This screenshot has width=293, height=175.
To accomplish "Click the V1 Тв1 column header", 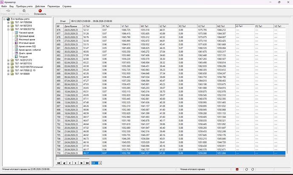I will (130, 26).
